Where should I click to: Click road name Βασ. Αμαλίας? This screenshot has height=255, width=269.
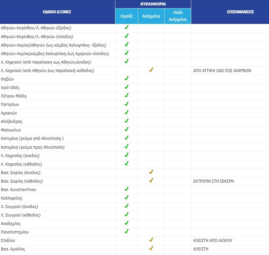coord(13,249)
